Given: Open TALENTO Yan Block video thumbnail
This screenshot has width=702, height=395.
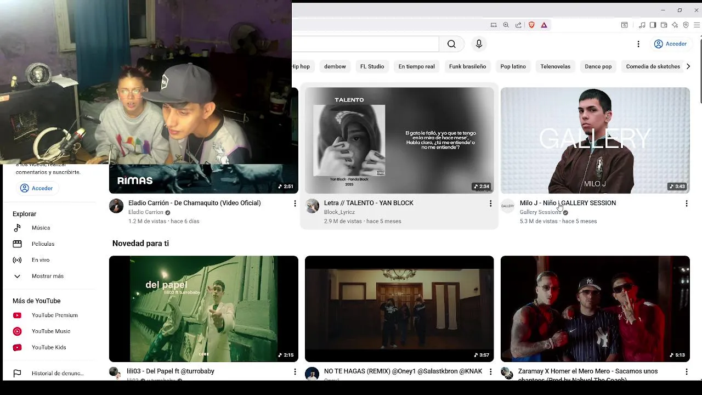Looking at the screenshot, I should coord(399,140).
